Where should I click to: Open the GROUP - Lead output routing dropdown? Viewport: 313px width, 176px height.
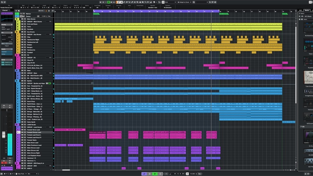click(7, 29)
